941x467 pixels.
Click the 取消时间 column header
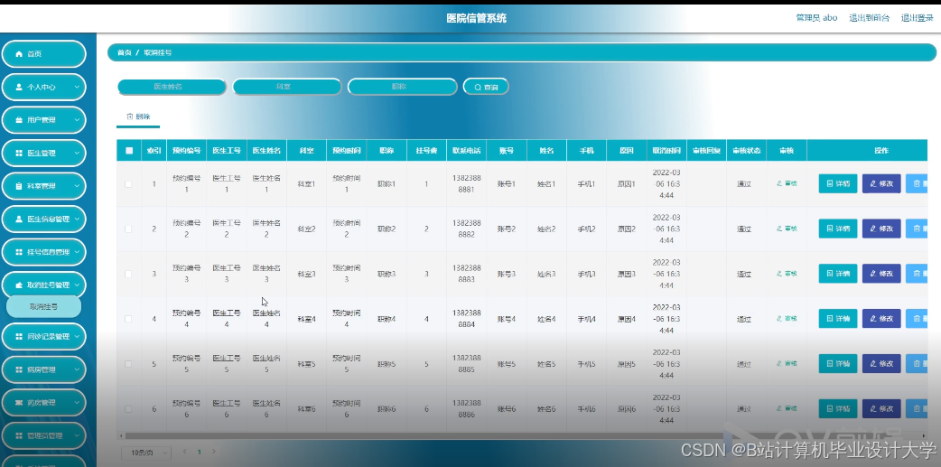point(666,151)
